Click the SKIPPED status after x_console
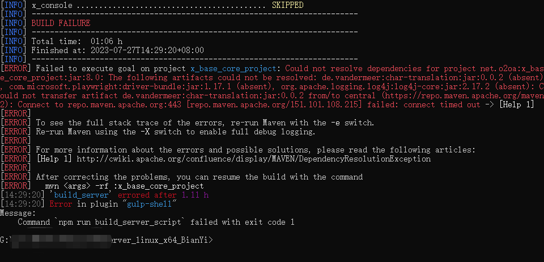The width and height of the screenshot is (544, 262). 287,5
